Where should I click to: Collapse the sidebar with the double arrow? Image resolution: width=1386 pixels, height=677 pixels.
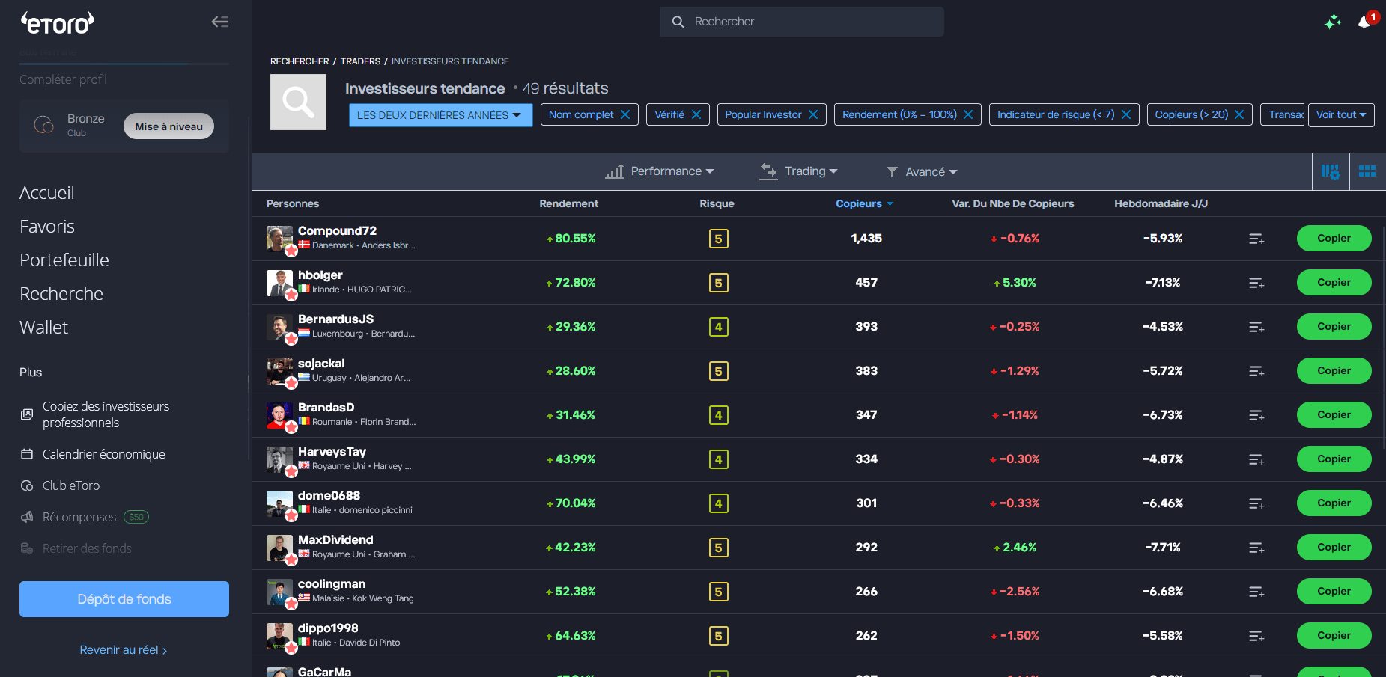tap(219, 22)
